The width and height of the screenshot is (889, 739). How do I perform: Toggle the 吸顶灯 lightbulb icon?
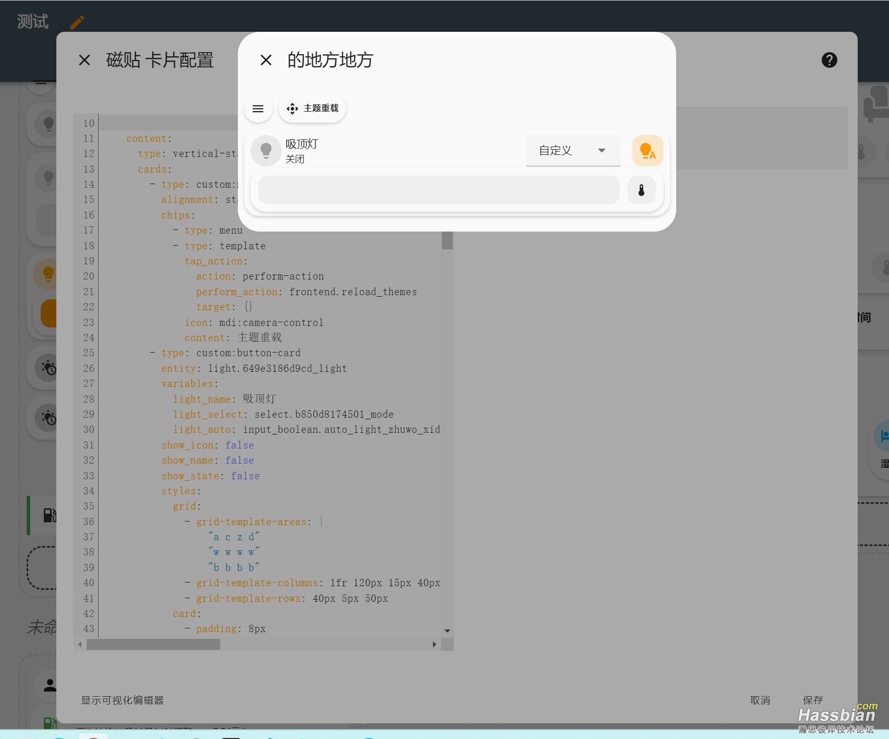pyautogui.click(x=266, y=151)
